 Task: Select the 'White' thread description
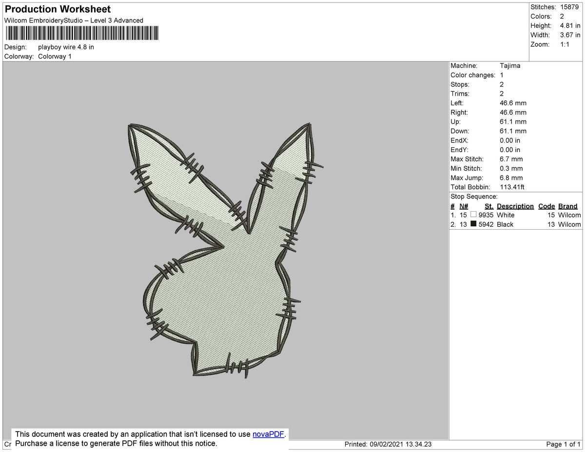pyautogui.click(x=506, y=215)
